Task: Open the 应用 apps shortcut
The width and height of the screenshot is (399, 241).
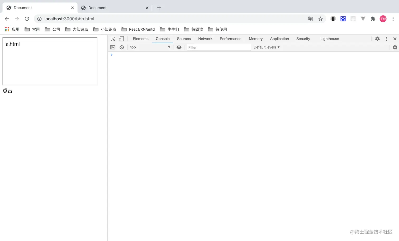Action: [x=12, y=29]
